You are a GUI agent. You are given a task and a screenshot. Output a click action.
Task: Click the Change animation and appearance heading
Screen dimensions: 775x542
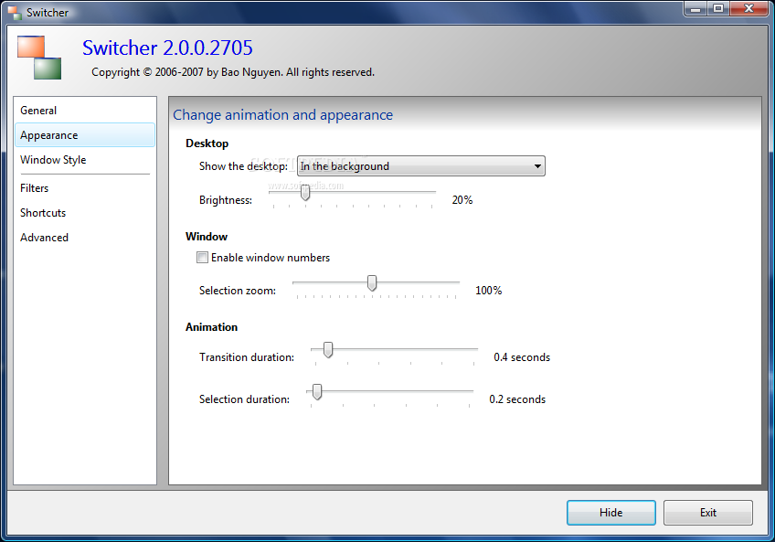(282, 115)
